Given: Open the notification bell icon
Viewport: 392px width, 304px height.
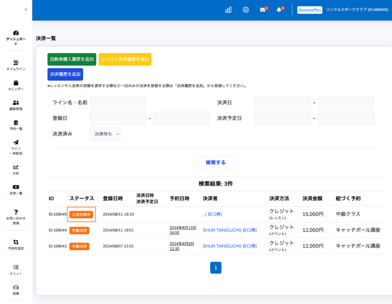Looking at the screenshot, I should (280, 10).
